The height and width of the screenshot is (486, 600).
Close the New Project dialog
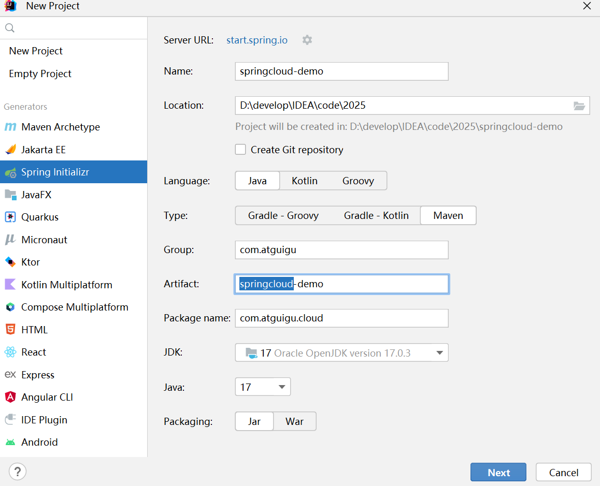coord(587,6)
